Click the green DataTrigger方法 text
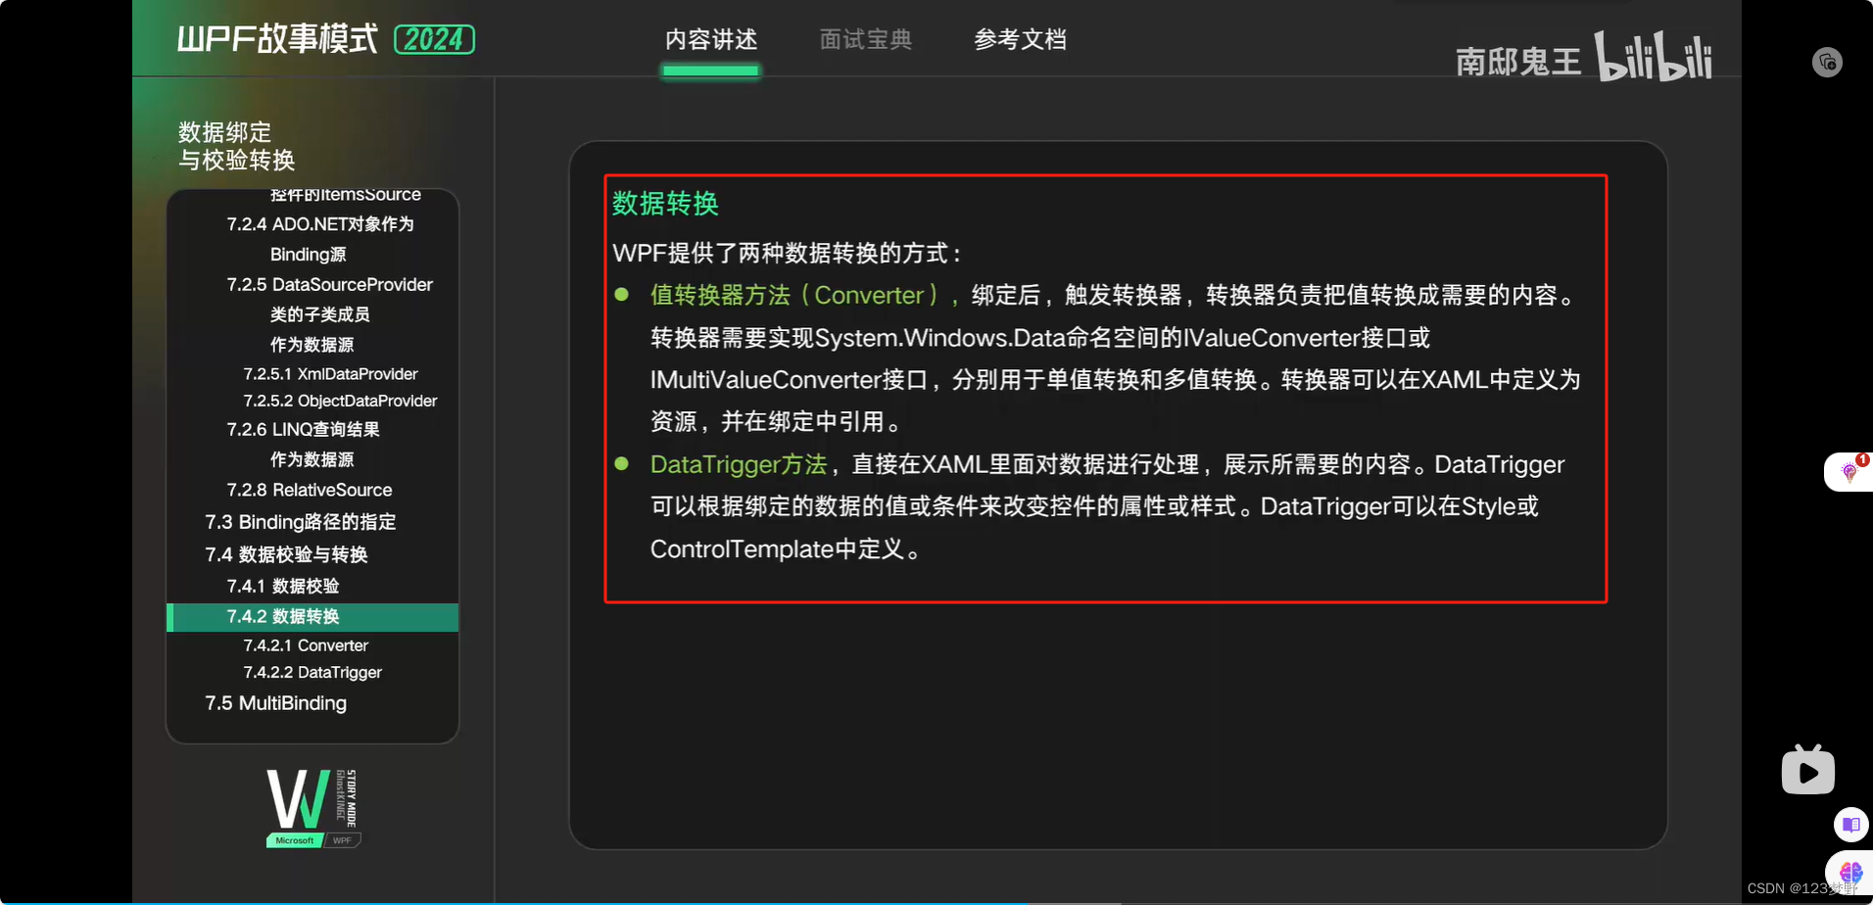Image resolution: width=1873 pixels, height=905 pixels. (x=739, y=464)
